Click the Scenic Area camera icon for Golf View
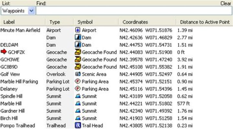This screenshot has width=233, height=129. [78, 74]
